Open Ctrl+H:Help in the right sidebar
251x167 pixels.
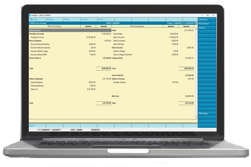[x=207, y=20]
